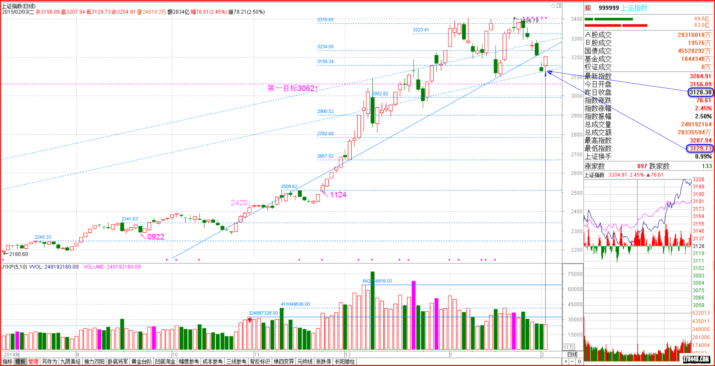Select the 涨跌停 template
Screen dimensions: 715x366
pos(323,361)
